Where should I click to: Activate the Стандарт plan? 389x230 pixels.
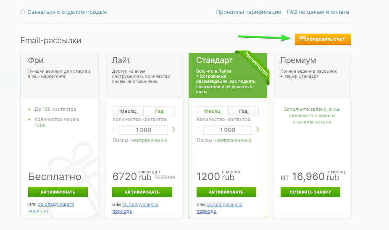(226, 192)
